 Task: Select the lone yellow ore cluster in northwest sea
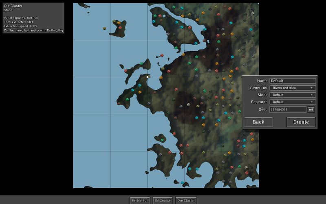tap(105, 28)
